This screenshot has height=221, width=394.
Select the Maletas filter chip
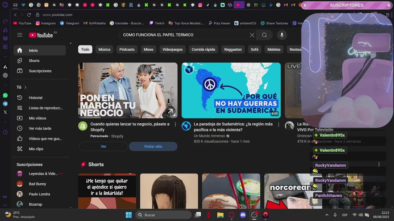click(274, 49)
